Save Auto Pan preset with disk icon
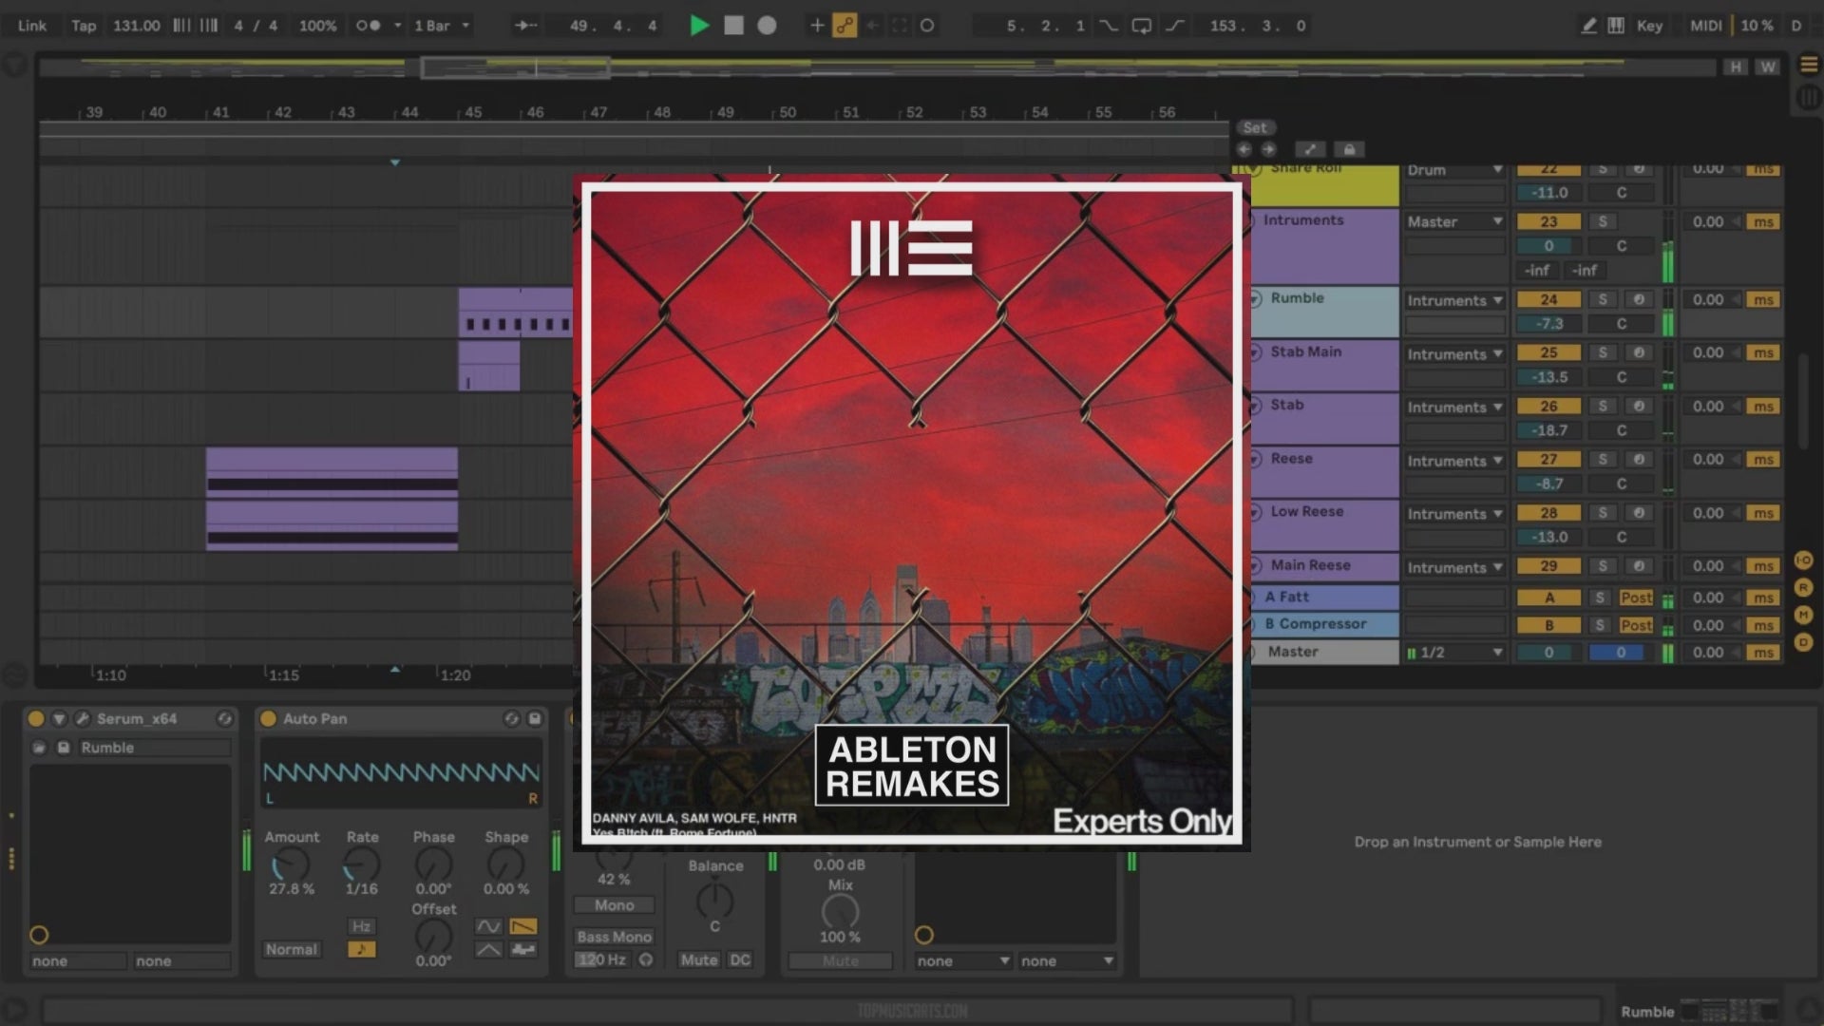Viewport: 1824px width, 1026px height. tap(535, 718)
